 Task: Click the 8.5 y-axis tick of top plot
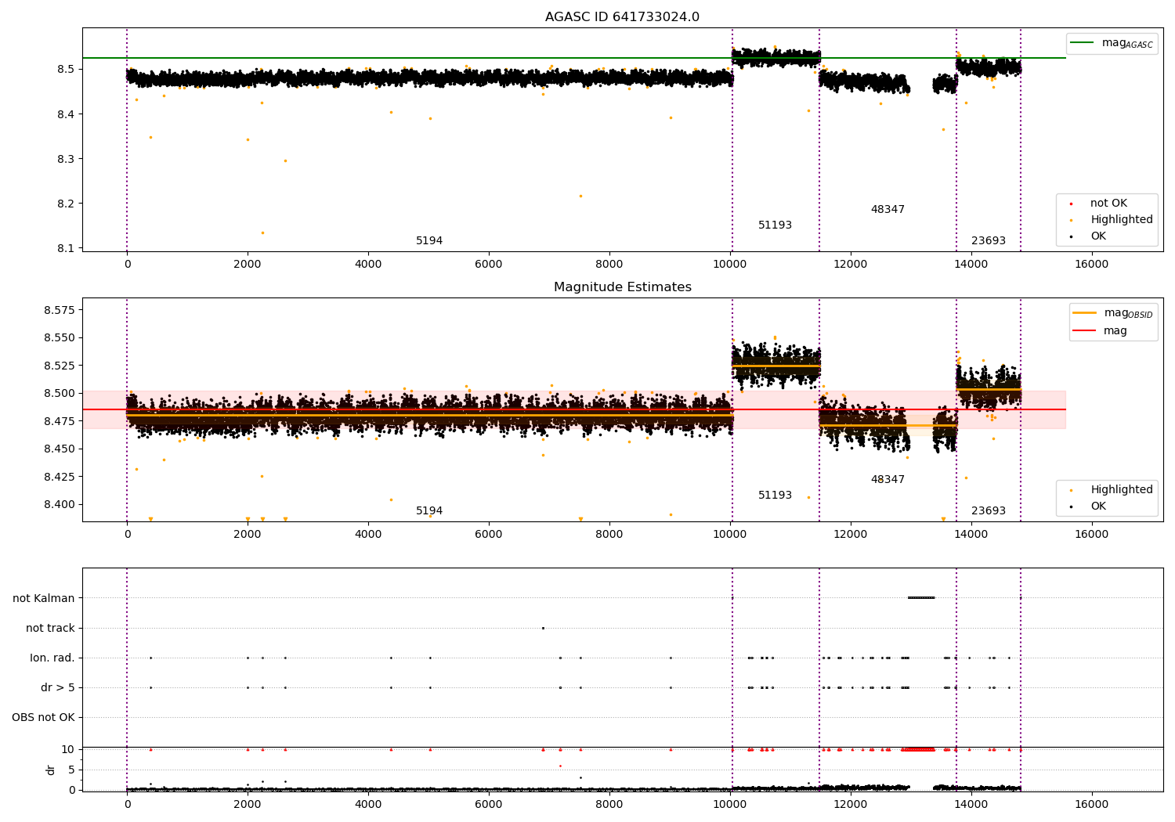(66, 69)
